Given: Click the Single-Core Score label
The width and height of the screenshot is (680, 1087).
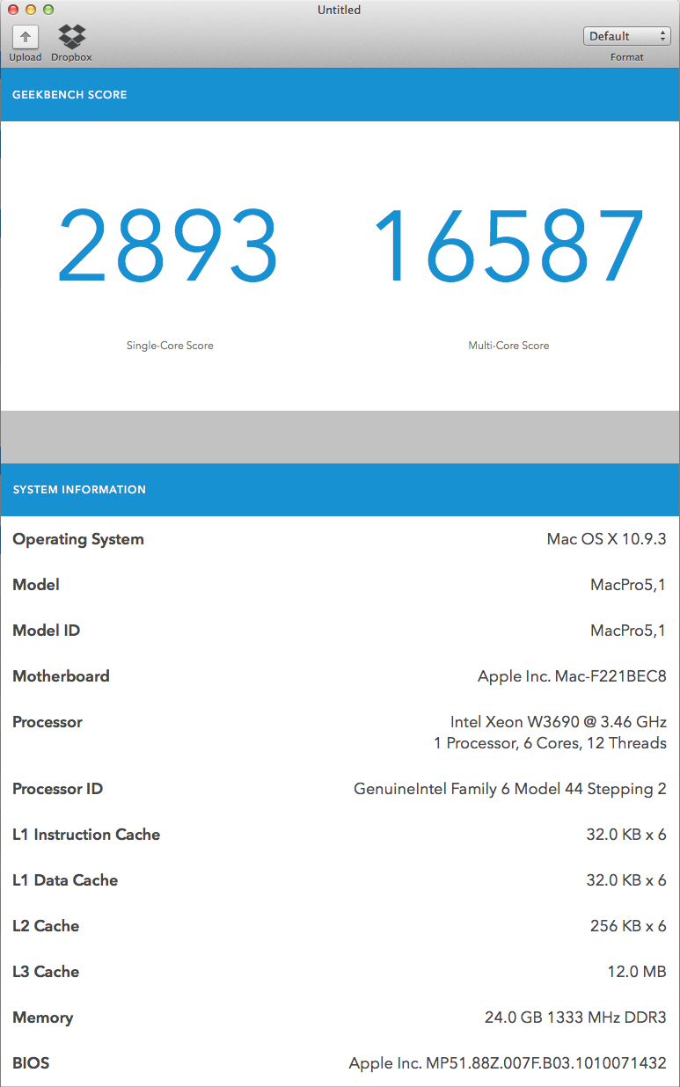Looking at the screenshot, I should click(170, 346).
